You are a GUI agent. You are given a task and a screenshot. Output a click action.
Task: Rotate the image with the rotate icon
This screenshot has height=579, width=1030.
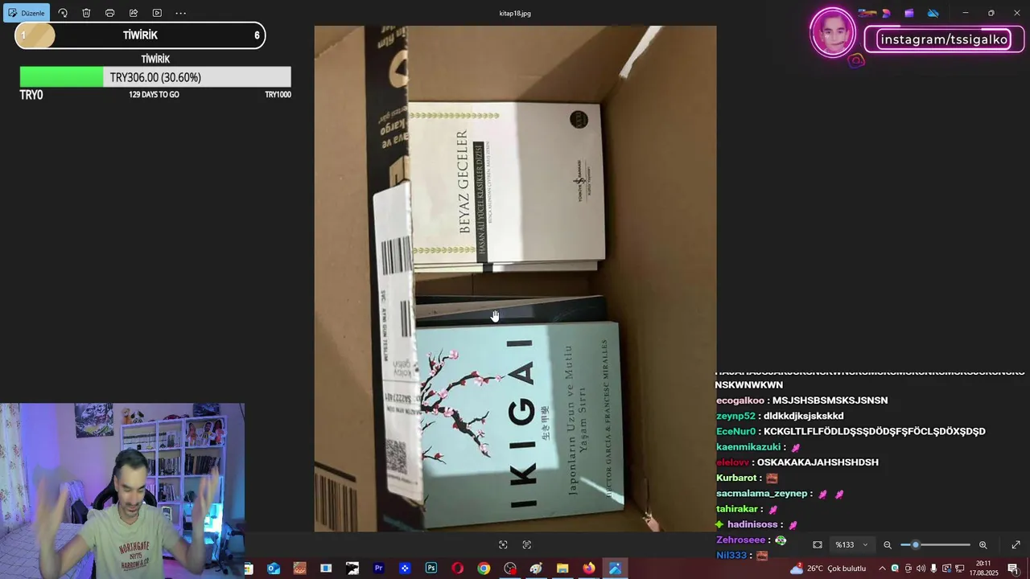coord(63,13)
